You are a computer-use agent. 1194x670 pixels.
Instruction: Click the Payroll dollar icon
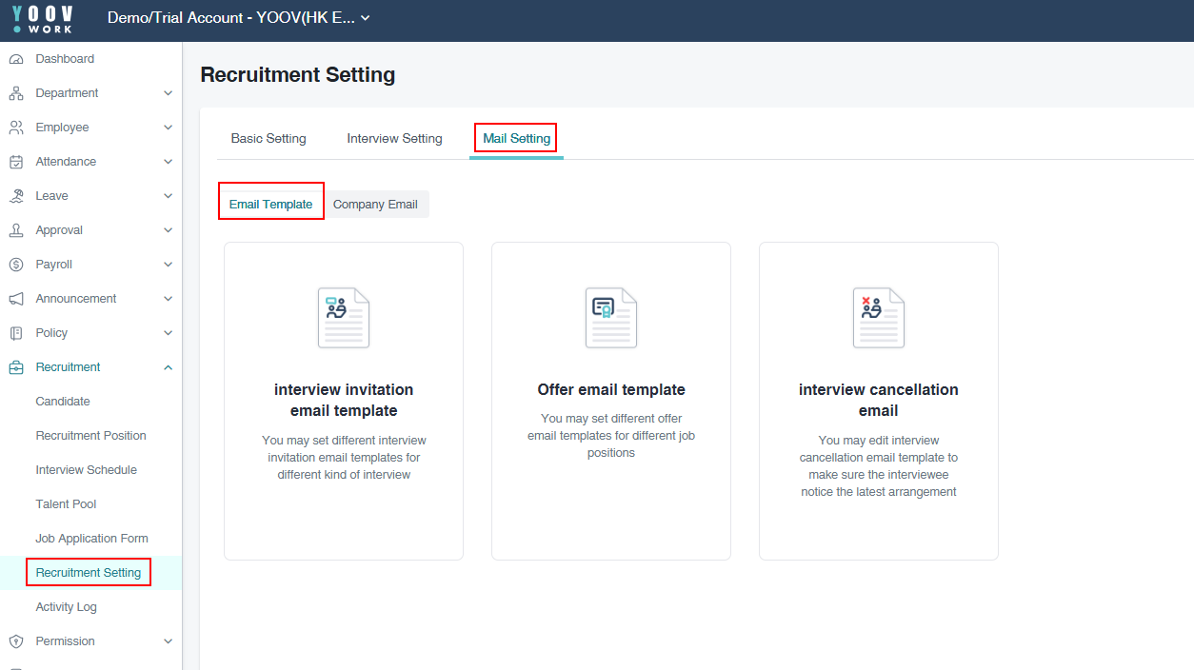click(x=15, y=265)
